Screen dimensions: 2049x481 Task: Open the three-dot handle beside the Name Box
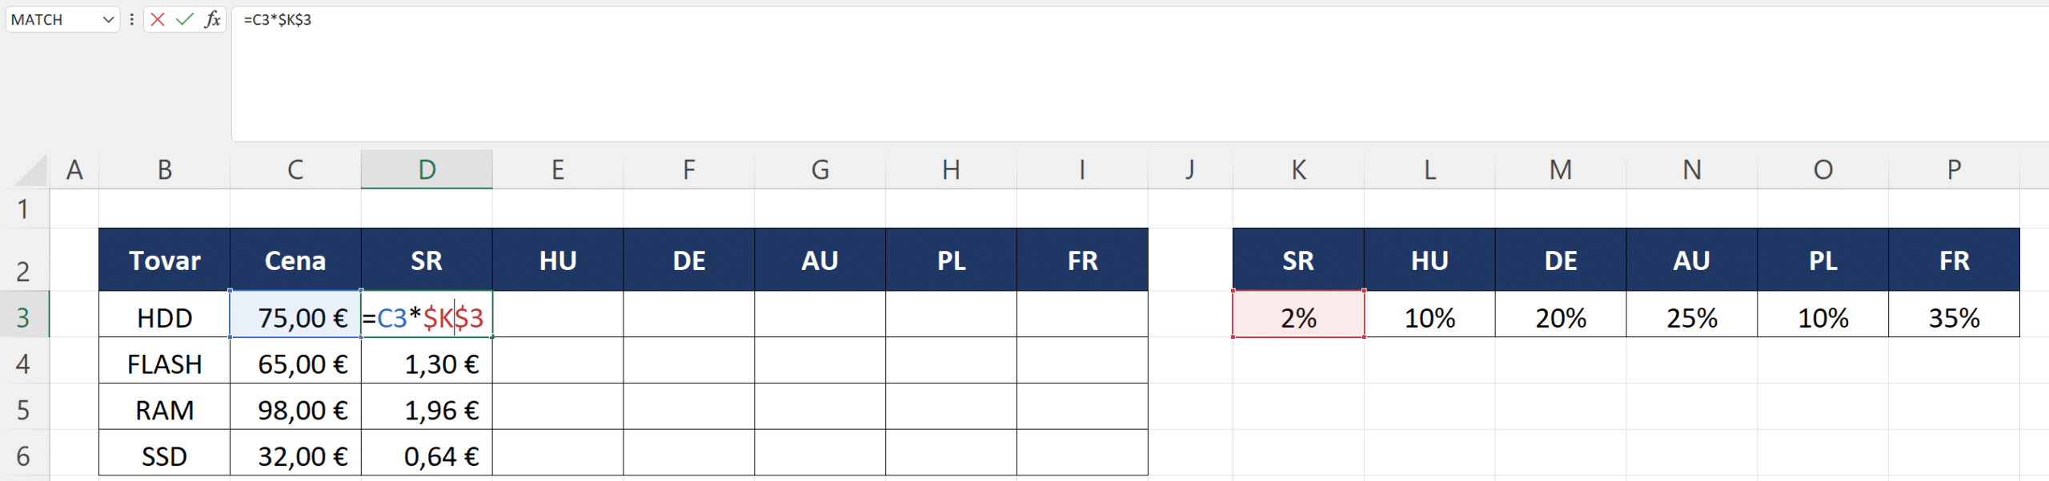131,19
